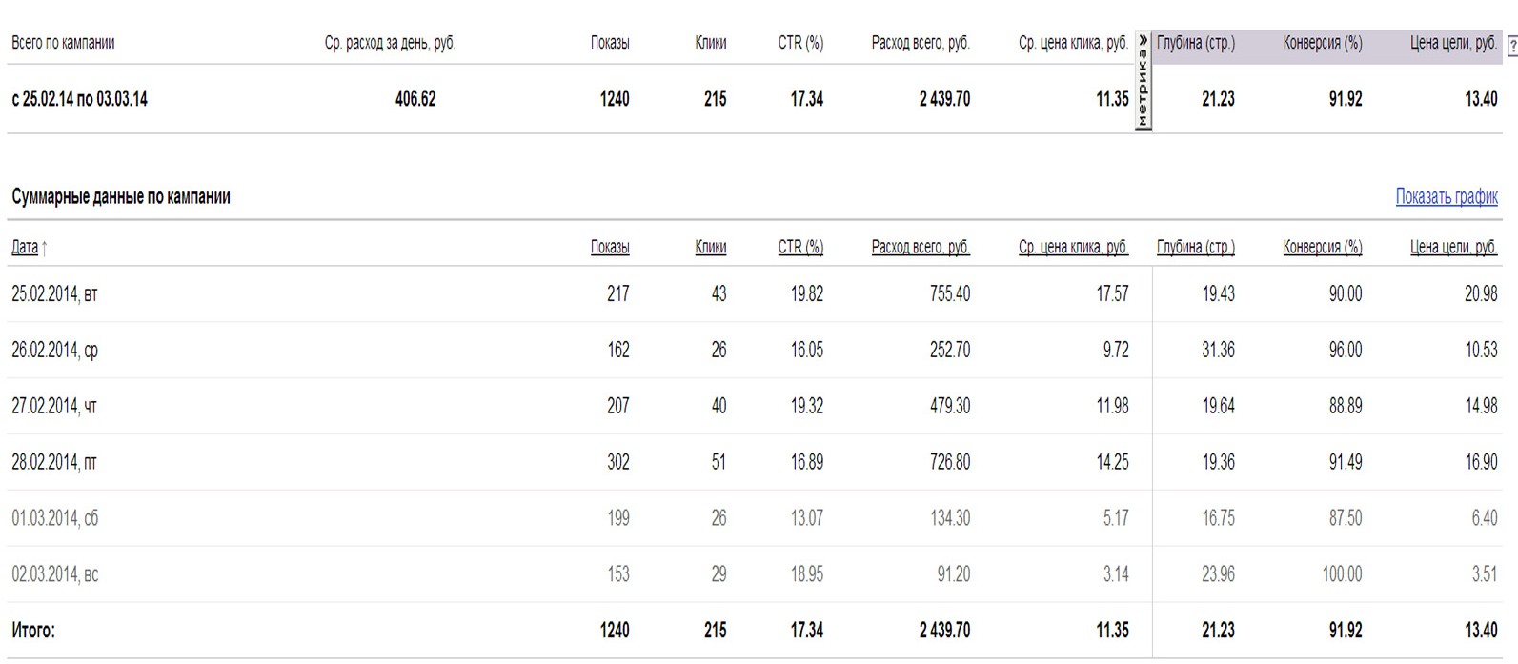Click the «с 25.02.14 по 03.03.14» period text
The image size is (1518, 664).
(x=79, y=99)
